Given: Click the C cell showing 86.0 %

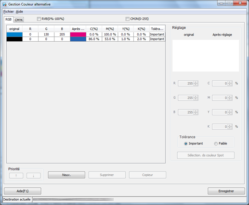Looking at the screenshot, I should [x=94, y=39].
